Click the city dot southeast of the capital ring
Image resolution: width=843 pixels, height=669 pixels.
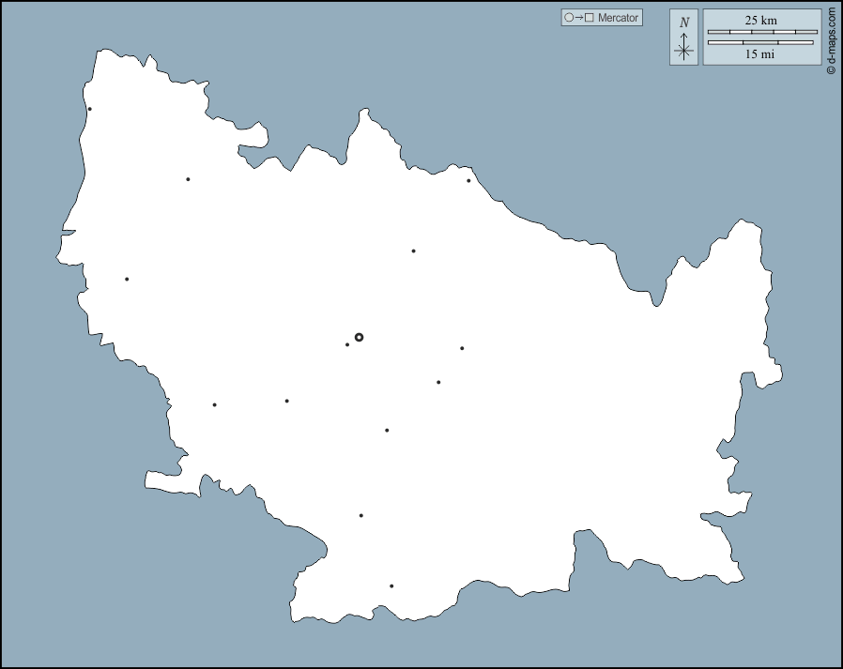pyautogui.click(x=438, y=382)
